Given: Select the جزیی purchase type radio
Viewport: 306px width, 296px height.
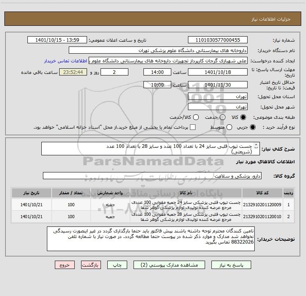Looking at the screenshot, I should pos(252,128).
